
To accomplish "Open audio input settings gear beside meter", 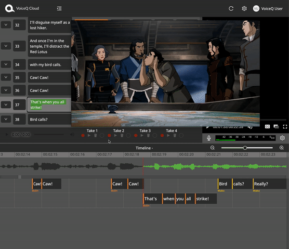I will tap(282, 138).
